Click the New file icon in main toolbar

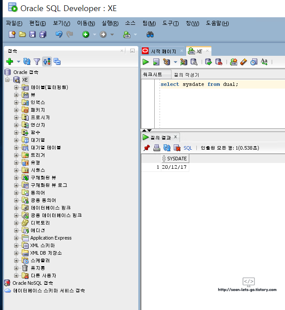tap(12, 35)
